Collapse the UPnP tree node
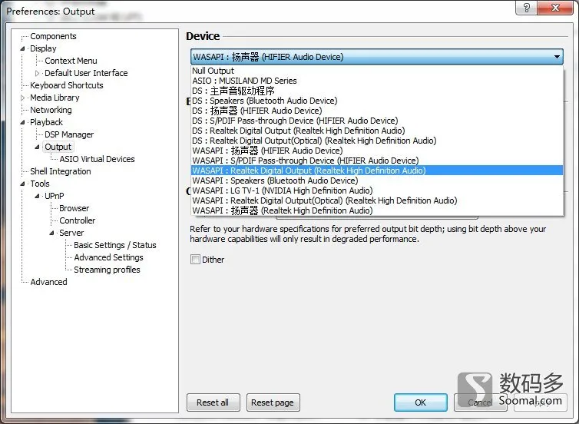 37,196
